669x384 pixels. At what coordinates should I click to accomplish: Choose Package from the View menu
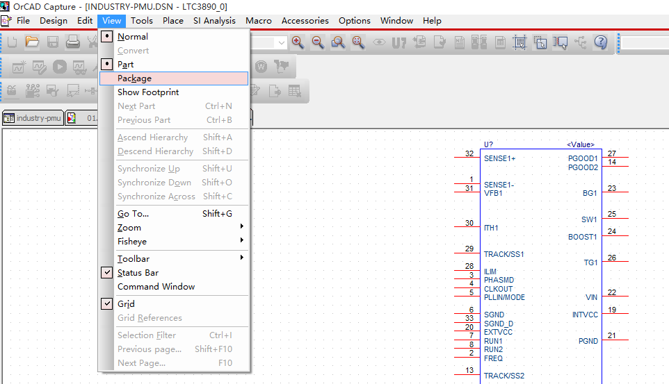click(x=134, y=78)
